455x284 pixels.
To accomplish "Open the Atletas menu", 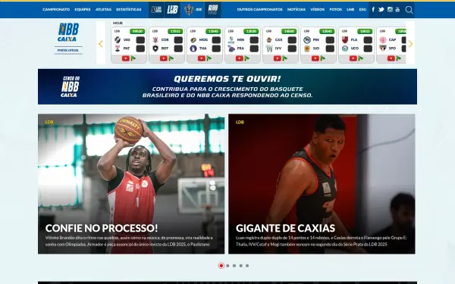I will pos(103,10).
